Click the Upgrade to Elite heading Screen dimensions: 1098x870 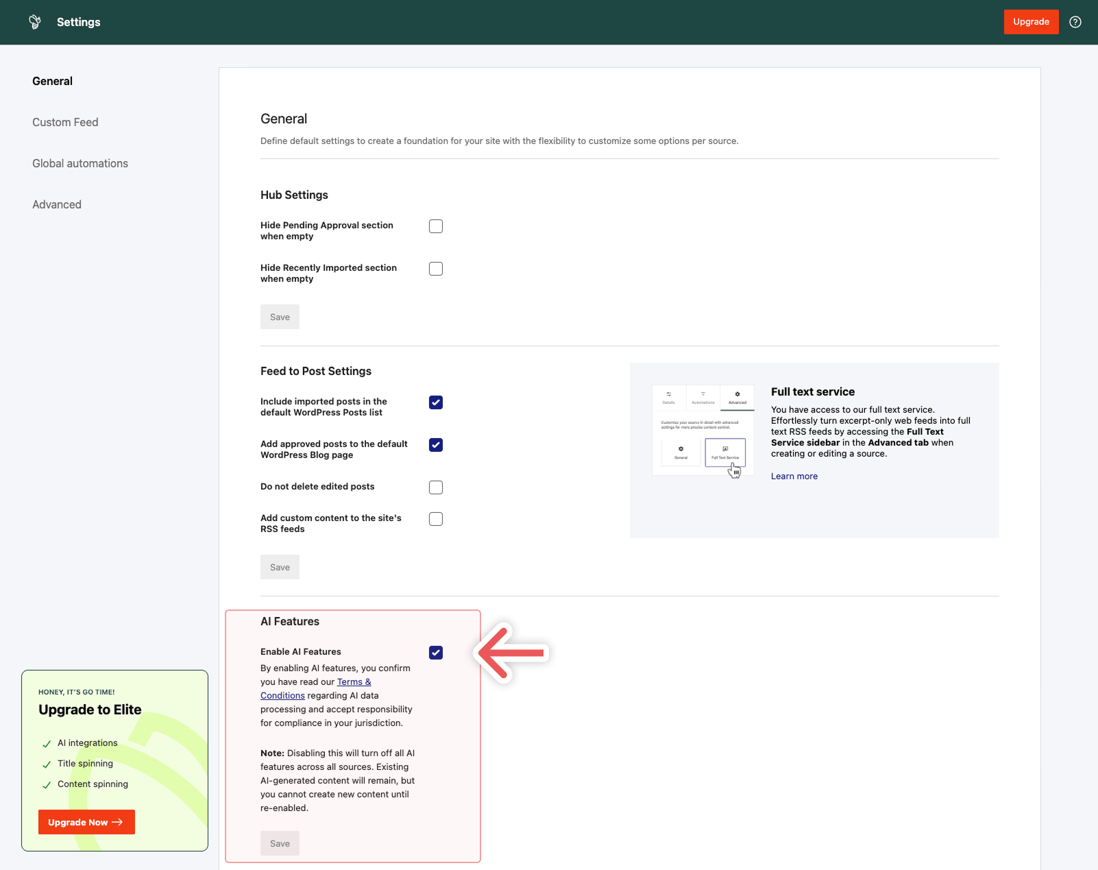pyautogui.click(x=90, y=710)
